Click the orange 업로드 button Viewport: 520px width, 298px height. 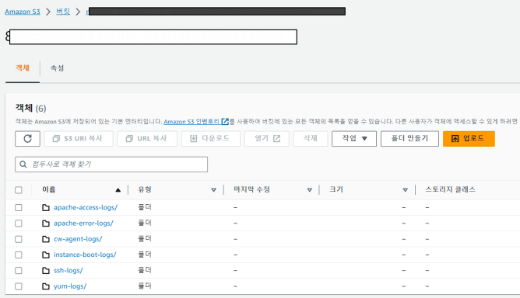[469, 139]
